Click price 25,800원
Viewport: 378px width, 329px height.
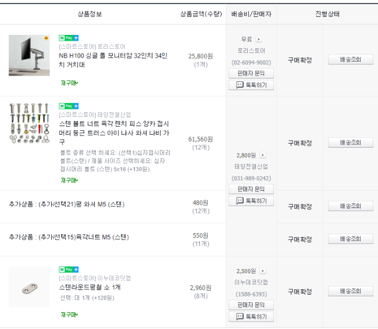click(x=200, y=56)
